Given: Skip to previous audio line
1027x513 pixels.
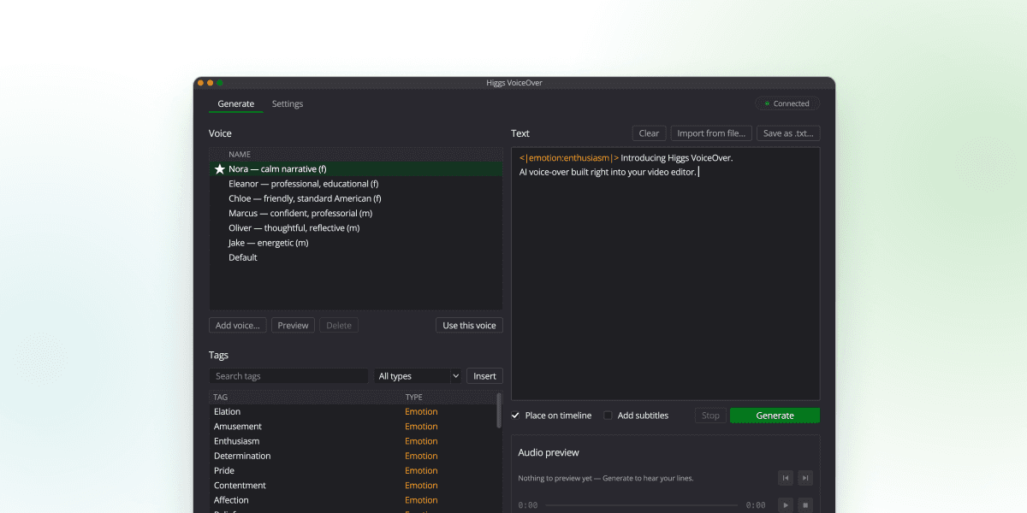Looking at the screenshot, I should [786, 478].
